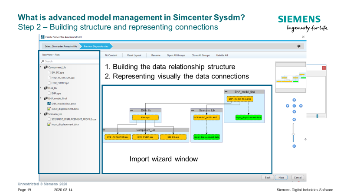The height and width of the screenshot is (195, 347).
Task: Click the diagram overview thumbnail
Action: pos(291,77)
